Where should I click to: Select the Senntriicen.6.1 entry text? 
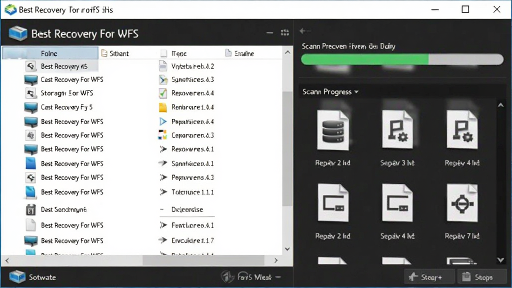point(192,163)
